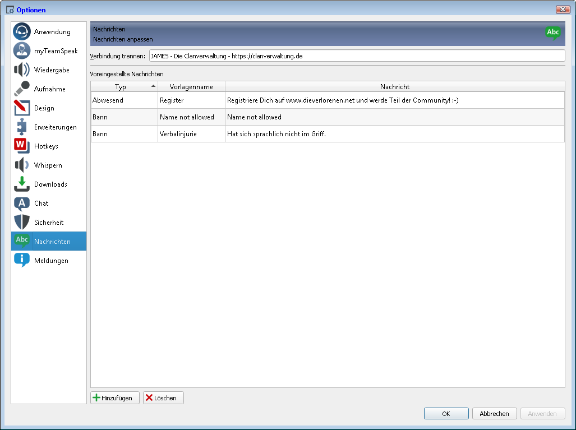This screenshot has width=576, height=430.
Task: Select Bann type in Verbalinjurie row
Action: pos(124,134)
